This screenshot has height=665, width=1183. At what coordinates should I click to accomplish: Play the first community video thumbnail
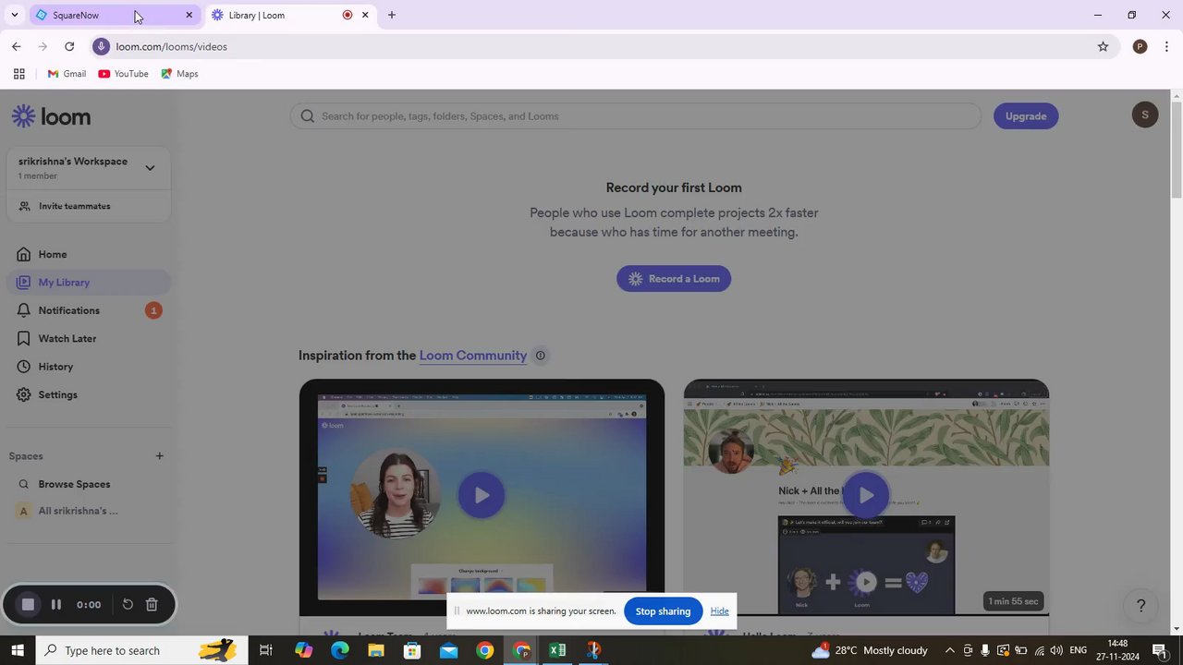(482, 495)
